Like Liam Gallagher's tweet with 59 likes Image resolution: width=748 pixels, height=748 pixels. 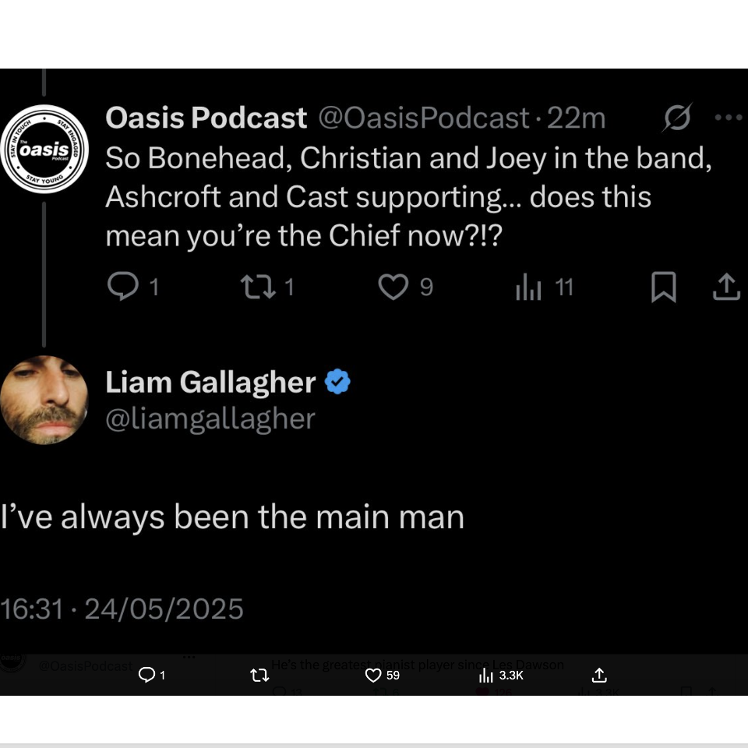click(x=374, y=675)
